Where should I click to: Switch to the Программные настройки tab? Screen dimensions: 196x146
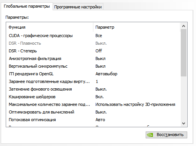tap(78, 7)
